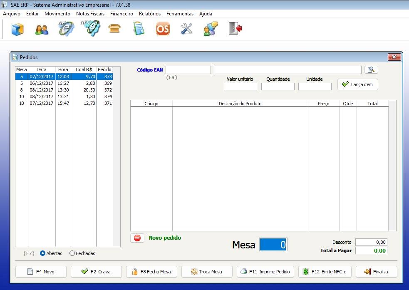The height and width of the screenshot is (290, 409).
Task: Open the cardboard box toolbar icon
Action: 114,29
